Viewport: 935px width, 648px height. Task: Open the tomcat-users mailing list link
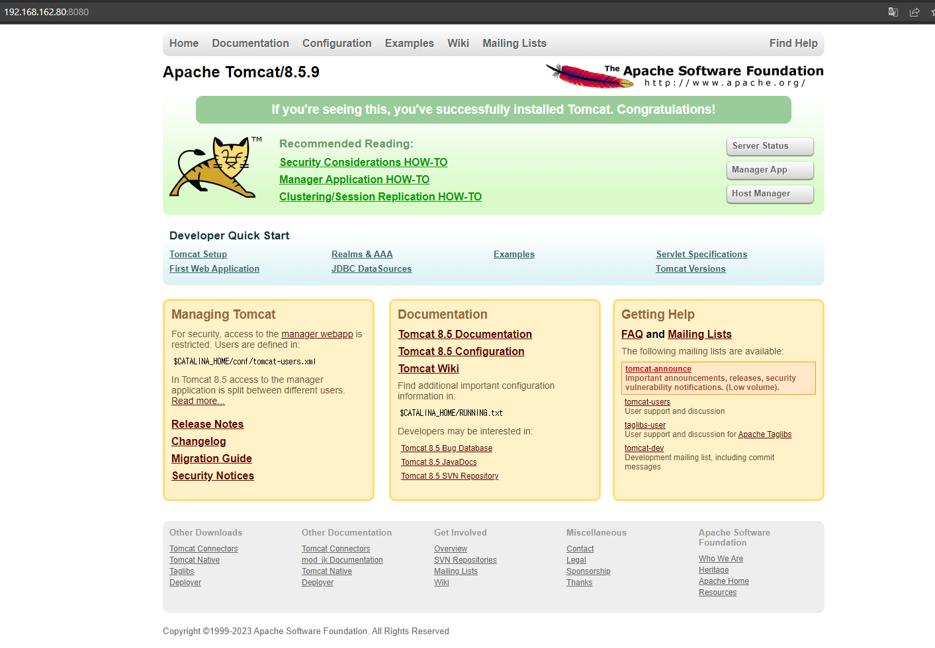point(647,402)
